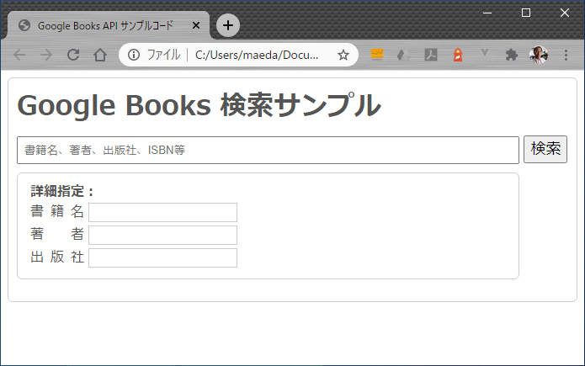Minimize the browser window
Image resolution: width=585 pixels, height=366 pixels.
487,13
